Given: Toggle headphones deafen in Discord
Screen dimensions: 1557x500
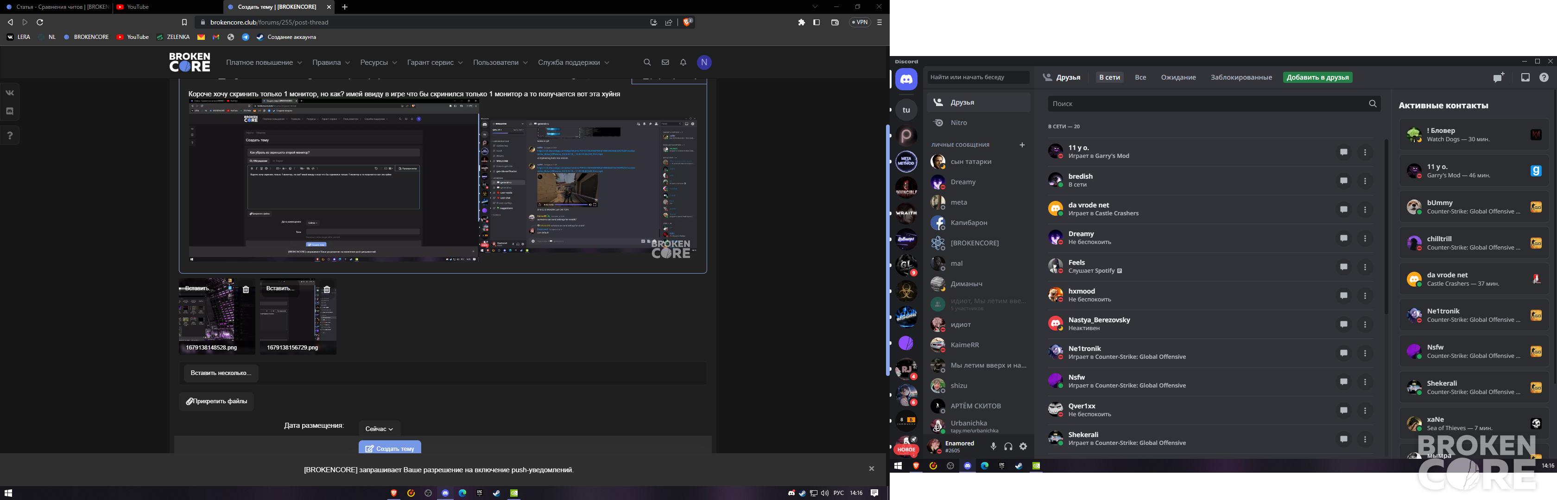Looking at the screenshot, I should 1008,447.
